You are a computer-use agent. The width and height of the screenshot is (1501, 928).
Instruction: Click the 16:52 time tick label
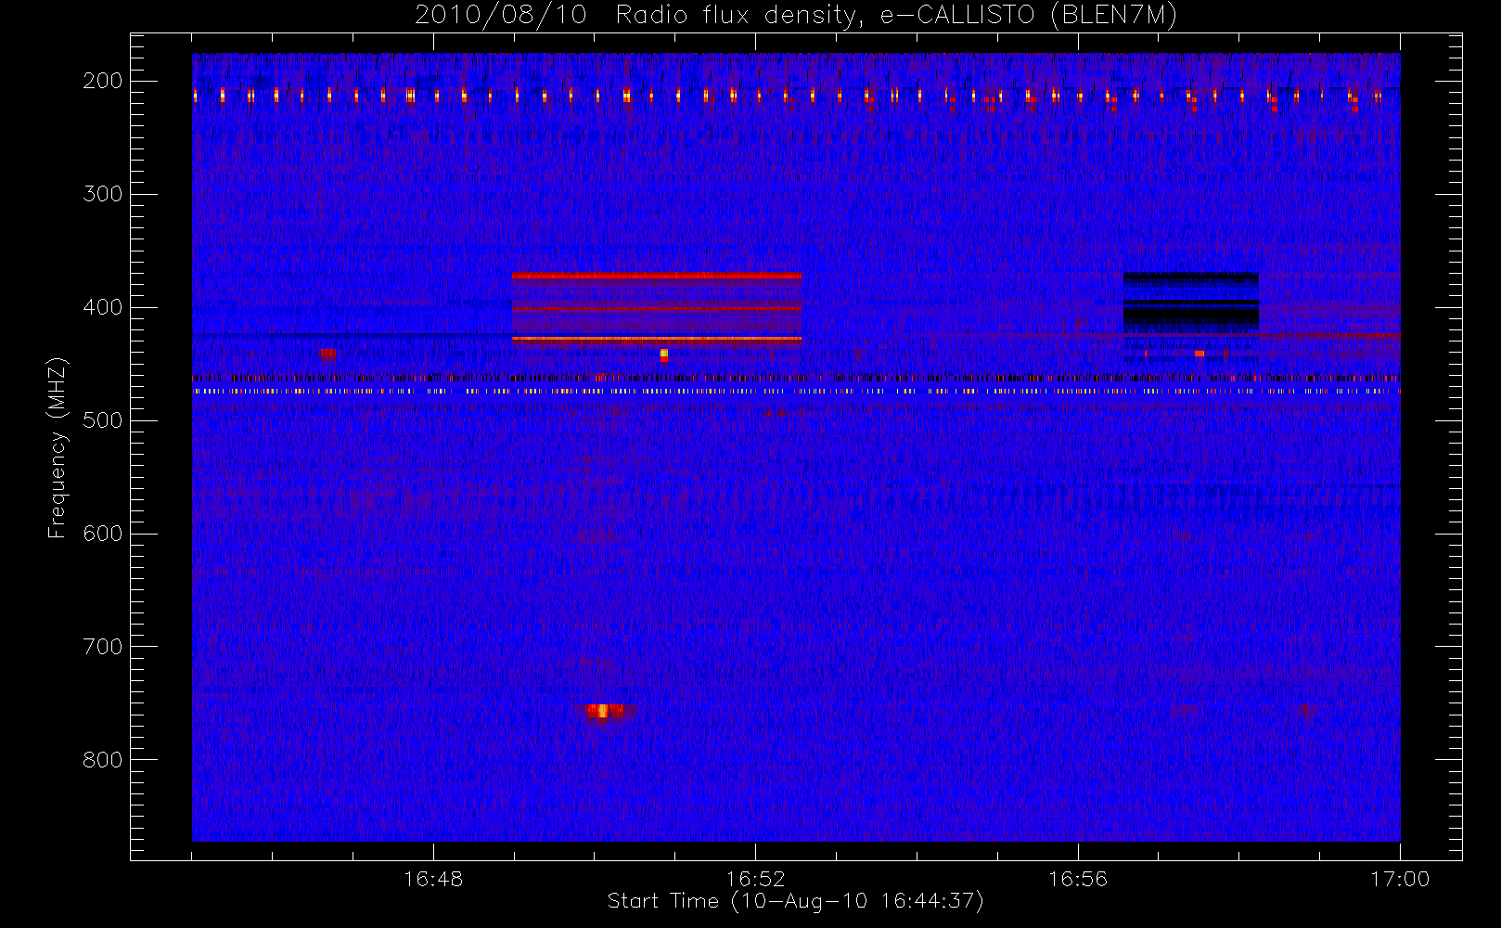tap(755, 879)
